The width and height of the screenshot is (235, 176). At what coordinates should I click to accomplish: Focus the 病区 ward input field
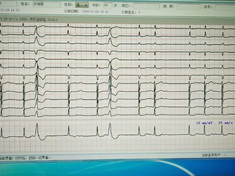[x=146, y=6]
